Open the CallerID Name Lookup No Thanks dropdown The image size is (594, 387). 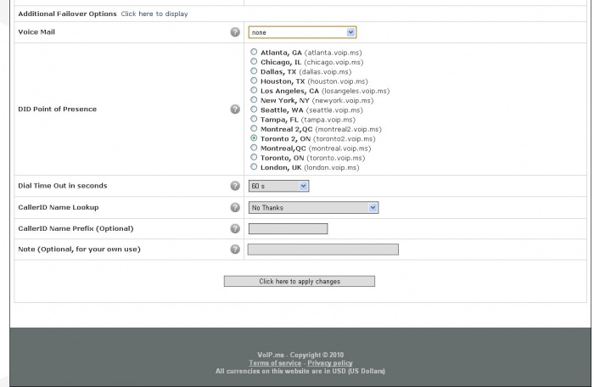tap(313, 208)
